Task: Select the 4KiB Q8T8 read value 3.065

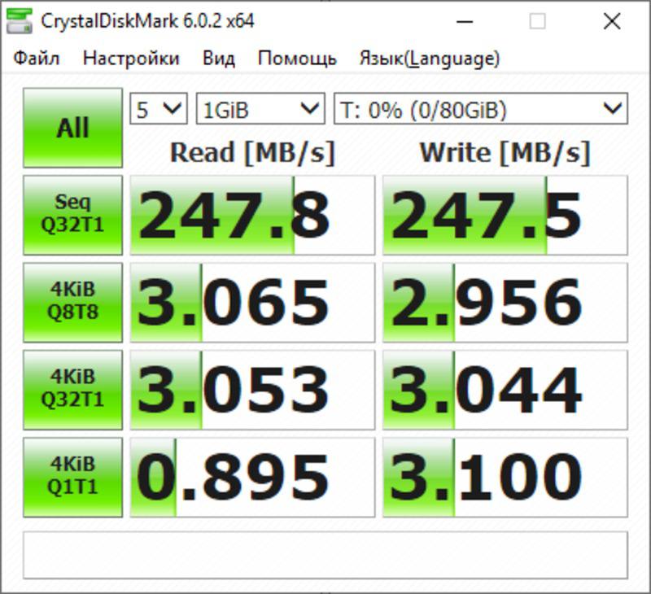Action: pyautogui.click(x=252, y=302)
